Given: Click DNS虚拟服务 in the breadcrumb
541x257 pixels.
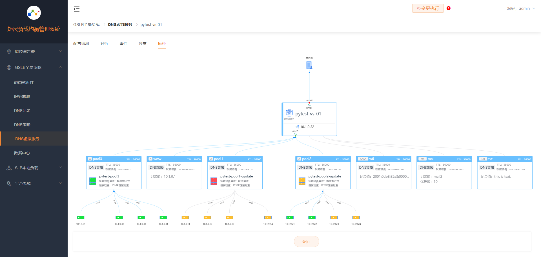Looking at the screenshot, I should point(120,25).
